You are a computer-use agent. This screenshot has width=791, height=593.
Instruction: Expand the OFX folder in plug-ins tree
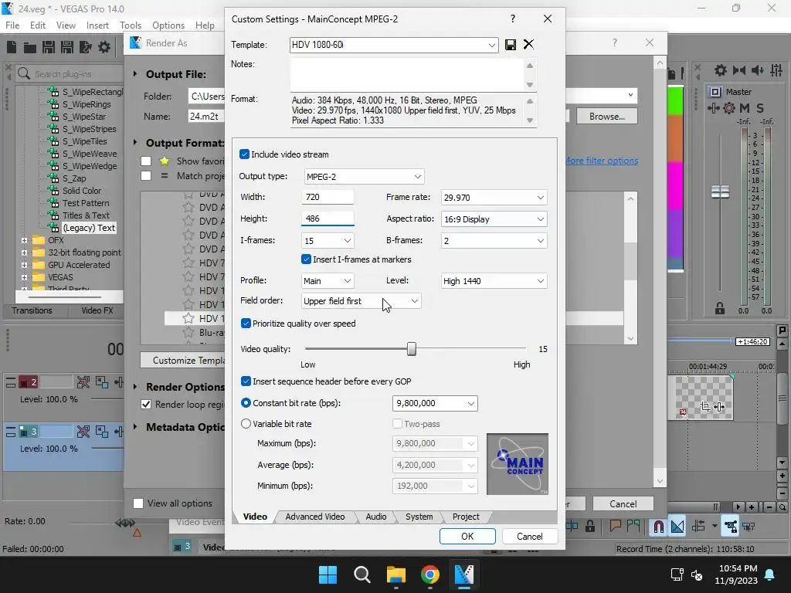(24, 240)
